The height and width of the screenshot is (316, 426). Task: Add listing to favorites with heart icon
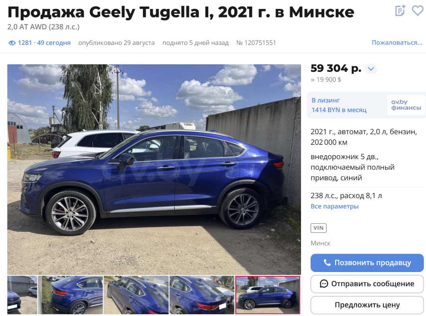click(x=417, y=11)
